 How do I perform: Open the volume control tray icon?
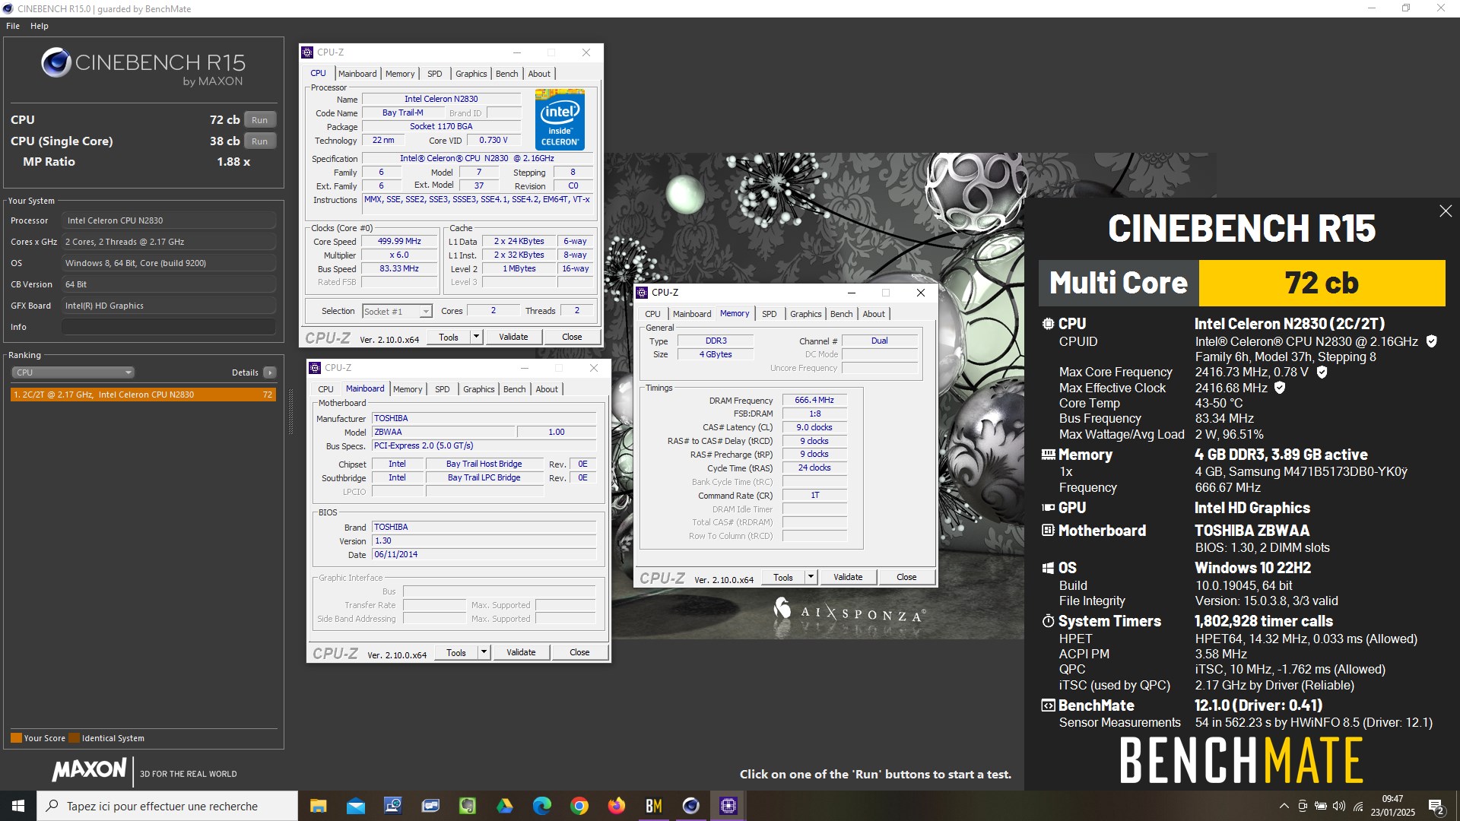(1339, 806)
